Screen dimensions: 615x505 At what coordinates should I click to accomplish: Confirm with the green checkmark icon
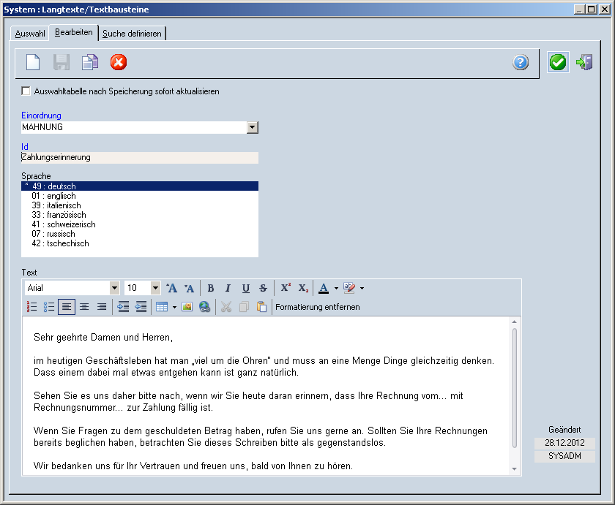[x=558, y=62]
